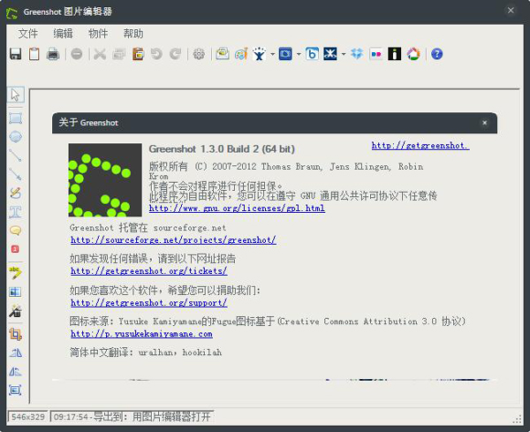Screen dimensions: 530x432
Task: Expand the dropdown arrow next to Jira icon
Action: (272, 54)
